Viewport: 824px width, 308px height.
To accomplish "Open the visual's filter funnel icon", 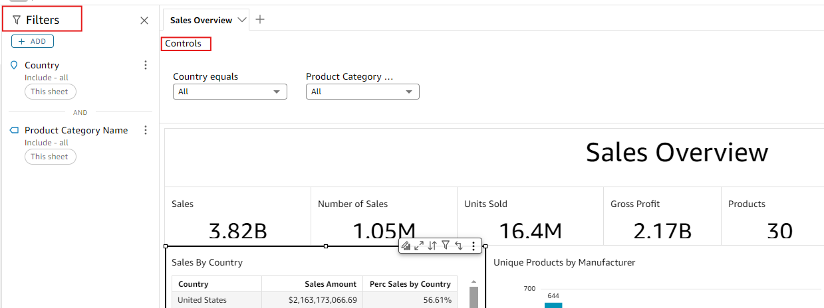I will 446,246.
